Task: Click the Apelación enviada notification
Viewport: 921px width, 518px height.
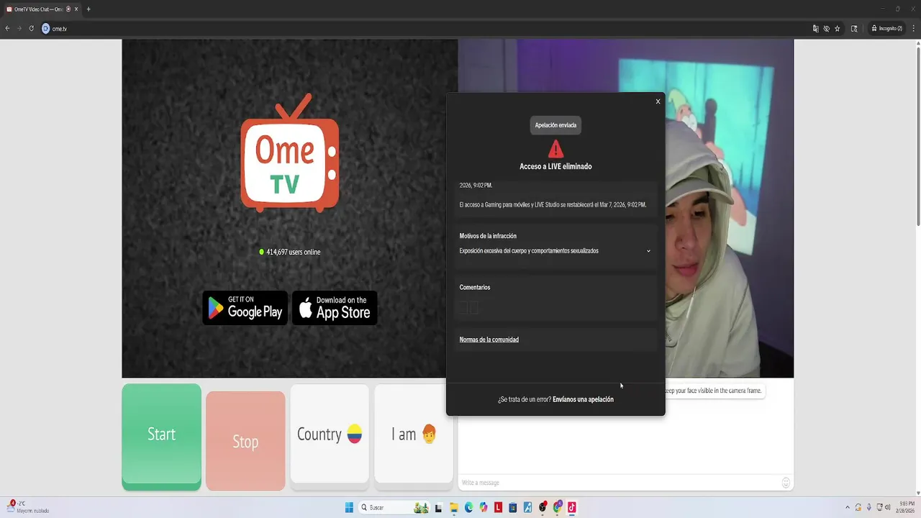Action: point(555,125)
